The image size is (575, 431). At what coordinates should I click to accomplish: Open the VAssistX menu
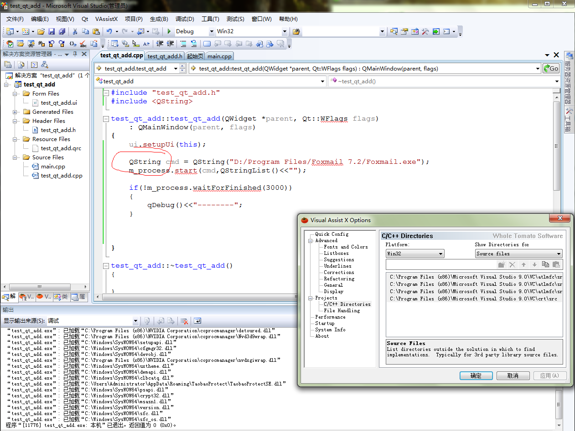[106, 19]
